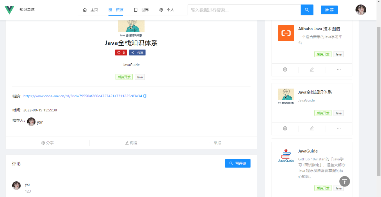
Task: Click the 分享 action with gear icon
Action: pyautogui.click(x=47, y=143)
